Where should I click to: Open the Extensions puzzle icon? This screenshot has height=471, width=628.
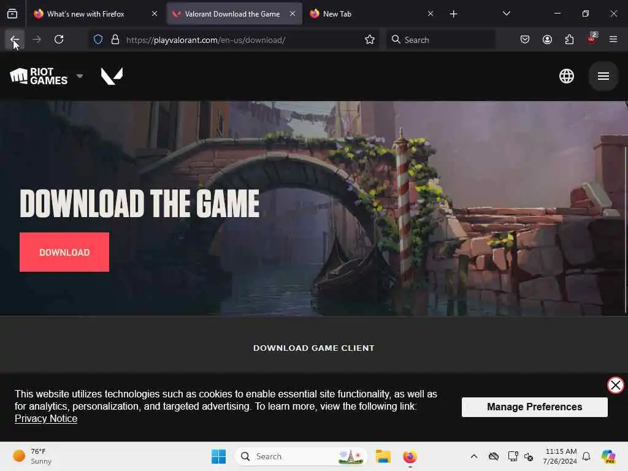tap(569, 39)
